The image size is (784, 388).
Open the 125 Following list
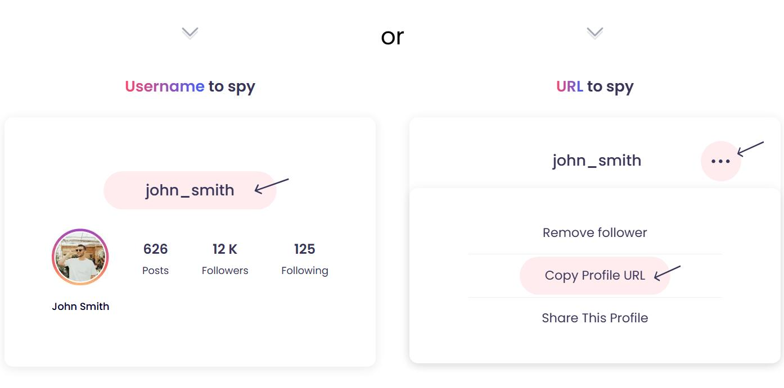304,259
